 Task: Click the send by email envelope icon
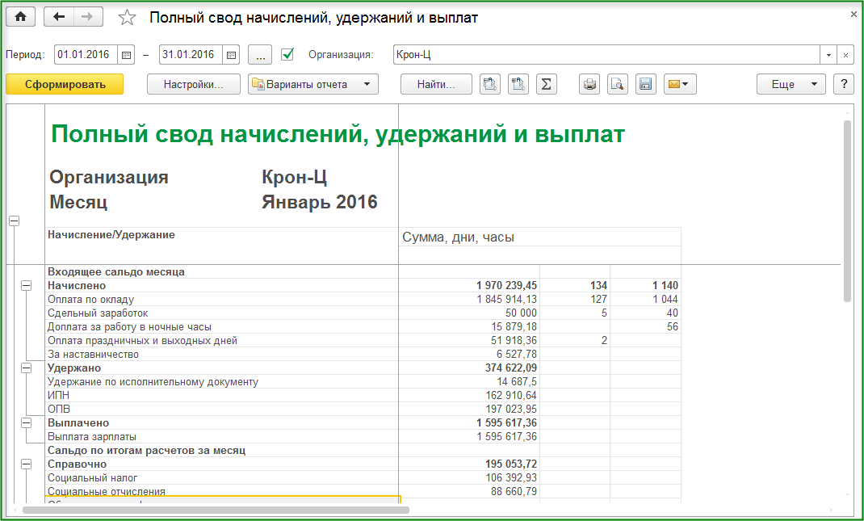[x=679, y=84]
